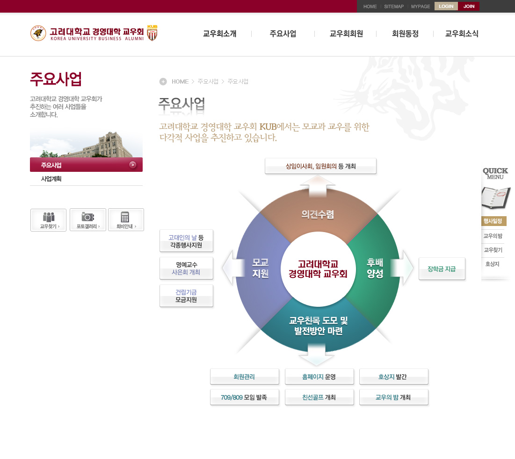
Task: Click the arrow icon on 주요사업 sidebar item
Action: (x=133, y=164)
